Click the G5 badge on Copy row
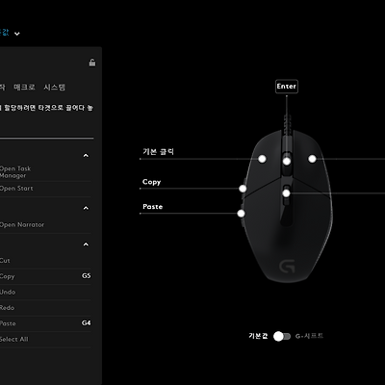 86,276
